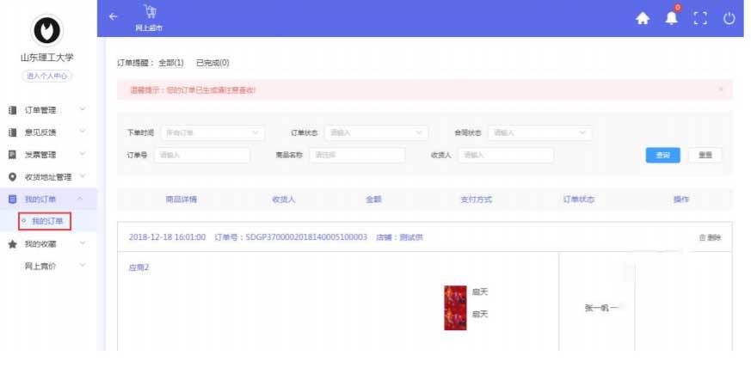Open the notification bell
751x368 pixels.
click(671, 18)
